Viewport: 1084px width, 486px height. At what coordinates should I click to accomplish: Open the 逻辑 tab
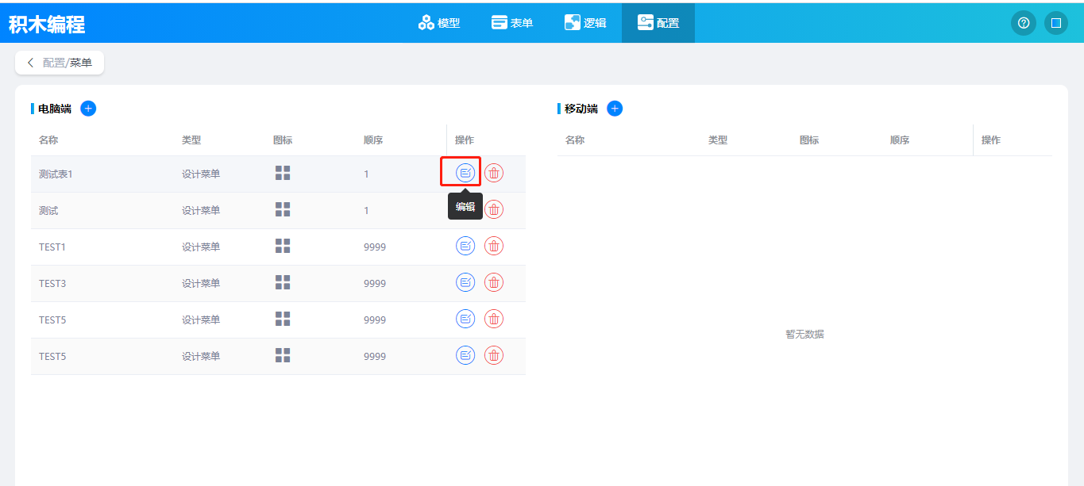(585, 23)
